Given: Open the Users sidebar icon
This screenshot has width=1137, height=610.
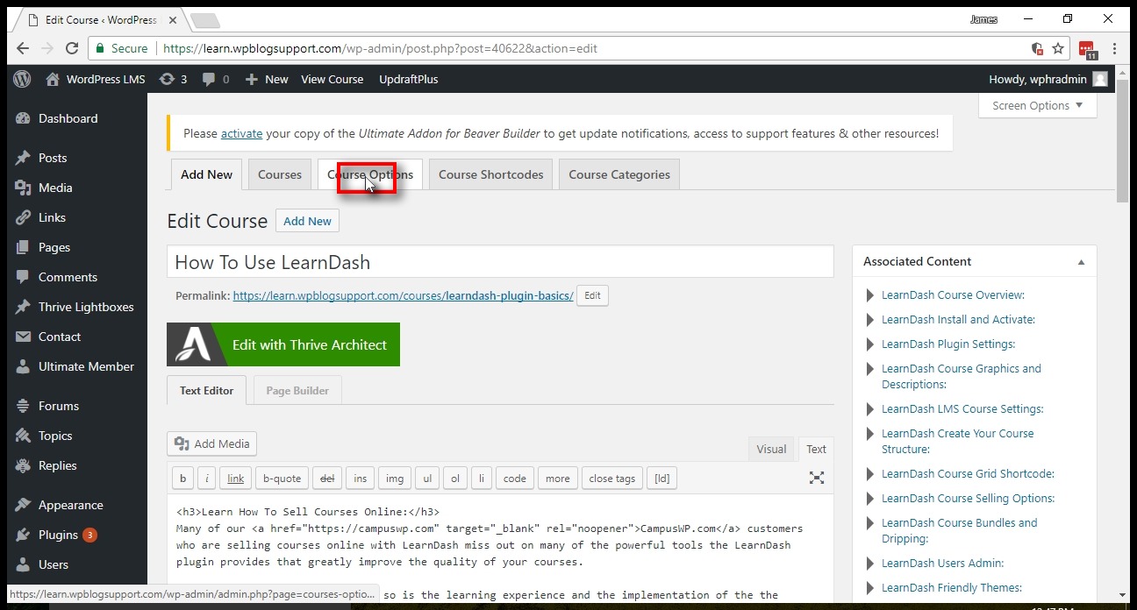Looking at the screenshot, I should pos(23,564).
